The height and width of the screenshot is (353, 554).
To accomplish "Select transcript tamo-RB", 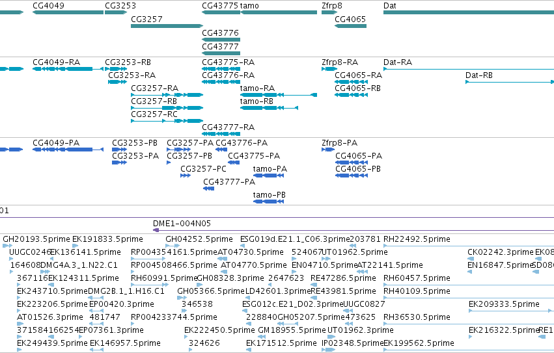I will pos(269,108).
